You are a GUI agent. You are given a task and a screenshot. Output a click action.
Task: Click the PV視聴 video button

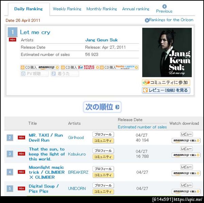click(34, 74)
